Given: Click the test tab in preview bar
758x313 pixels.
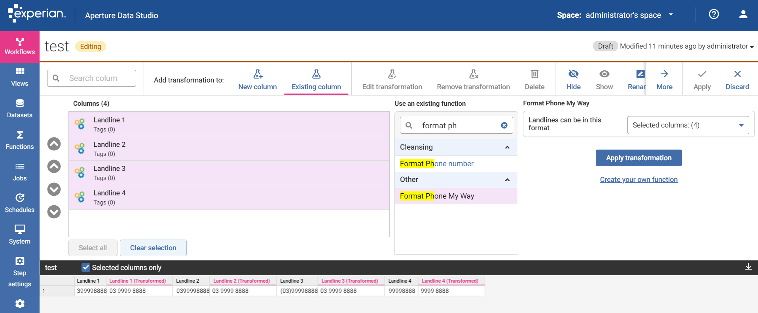Looking at the screenshot, I should pyautogui.click(x=51, y=267).
